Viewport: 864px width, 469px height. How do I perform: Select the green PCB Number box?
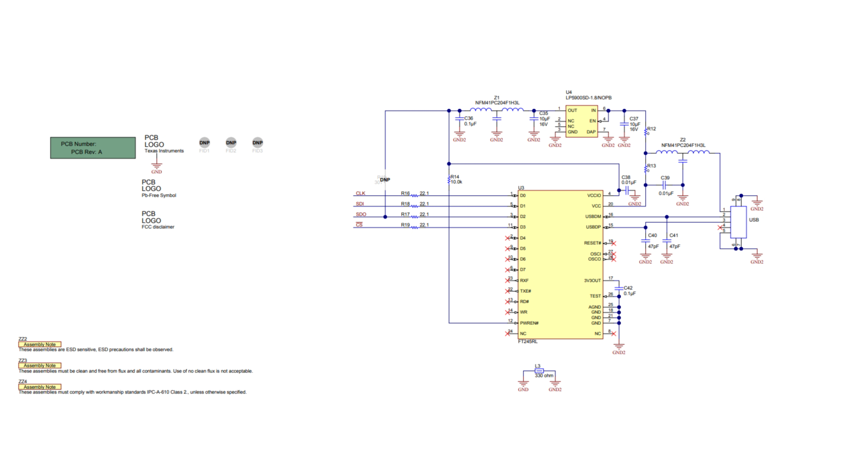(93, 148)
